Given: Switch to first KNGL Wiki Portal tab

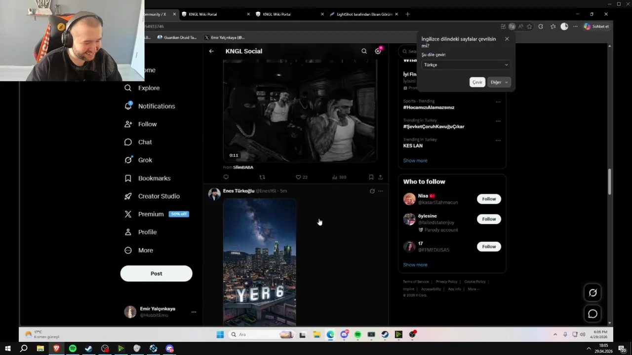Looking at the screenshot, I should (215, 14).
